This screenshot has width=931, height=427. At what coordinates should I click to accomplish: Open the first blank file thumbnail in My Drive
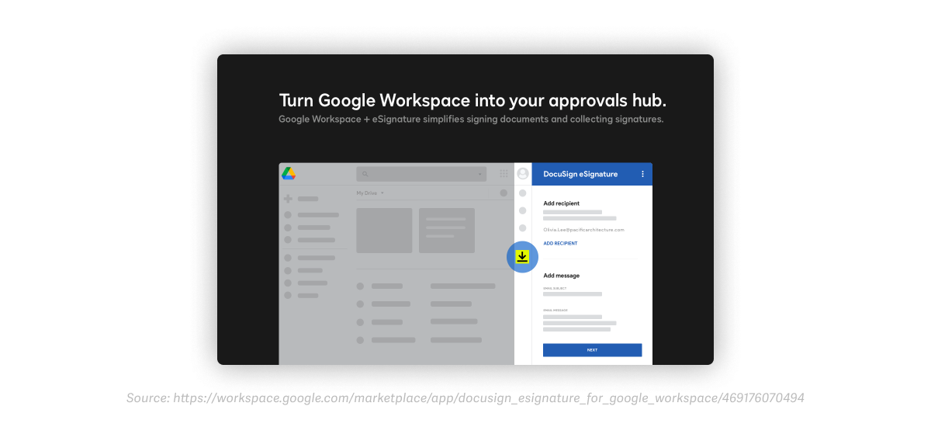tap(384, 231)
